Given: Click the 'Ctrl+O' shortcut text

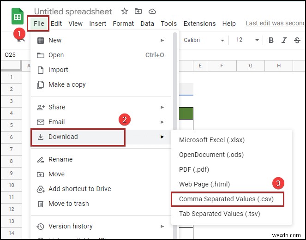Looking at the screenshot, I should [155, 55].
